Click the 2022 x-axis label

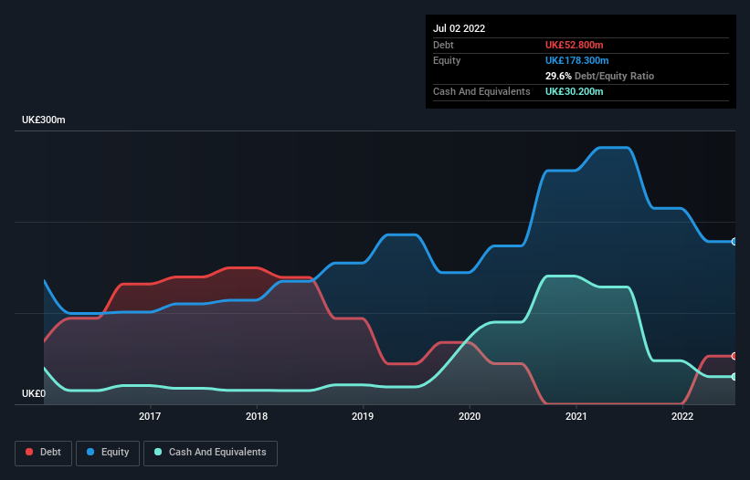[x=682, y=416]
